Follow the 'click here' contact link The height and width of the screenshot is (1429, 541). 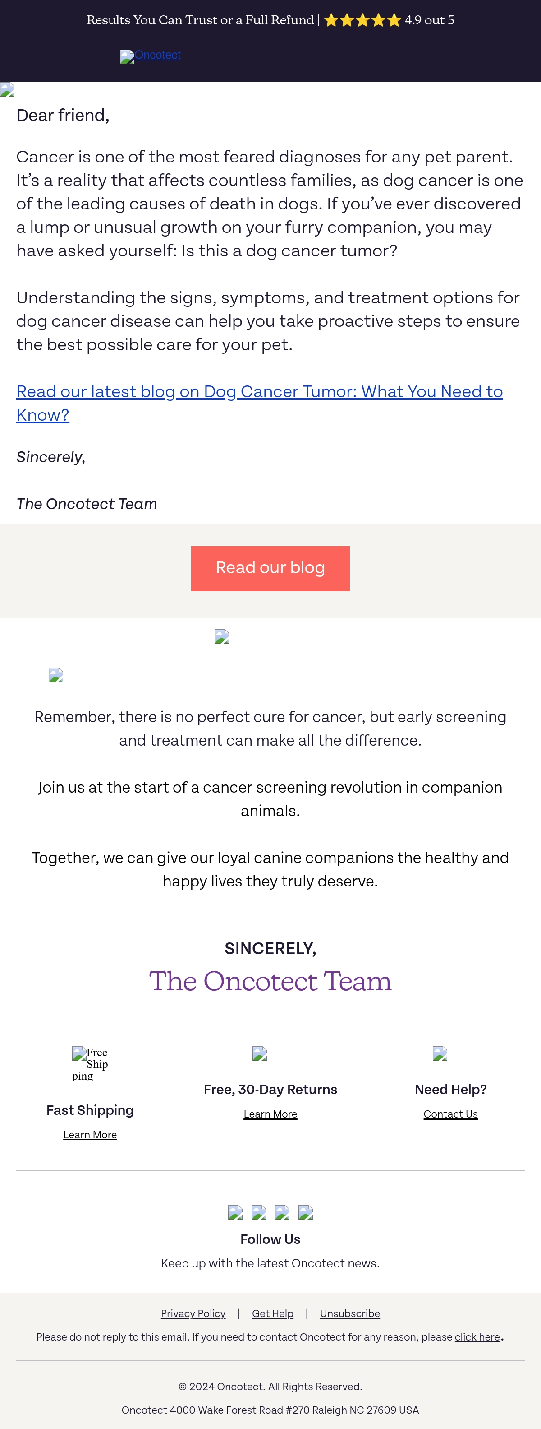pyautogui.click(x=477, y=1337)
